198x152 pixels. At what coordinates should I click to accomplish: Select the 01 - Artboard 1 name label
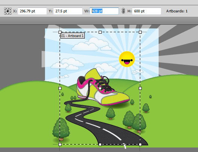(72, 36)
